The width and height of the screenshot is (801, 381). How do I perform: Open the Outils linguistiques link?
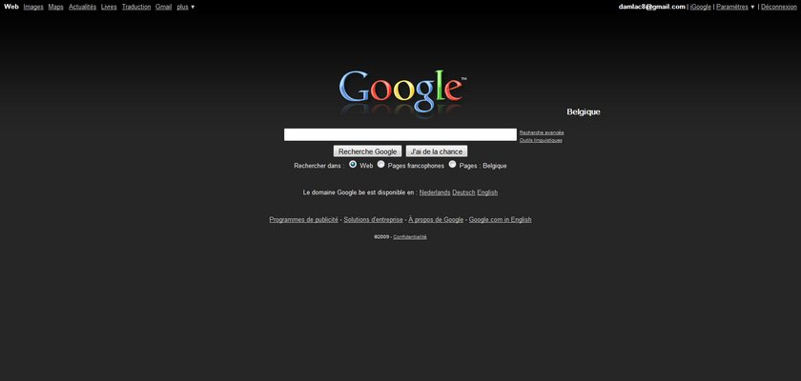[541, 140]
